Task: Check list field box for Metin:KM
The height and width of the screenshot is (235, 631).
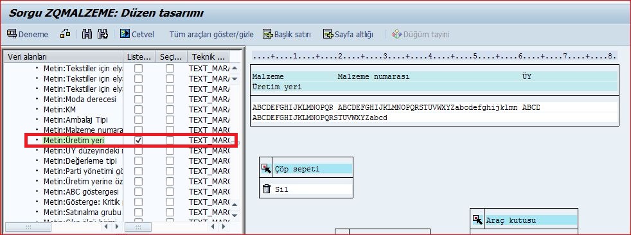Action: tap(138, 109)
